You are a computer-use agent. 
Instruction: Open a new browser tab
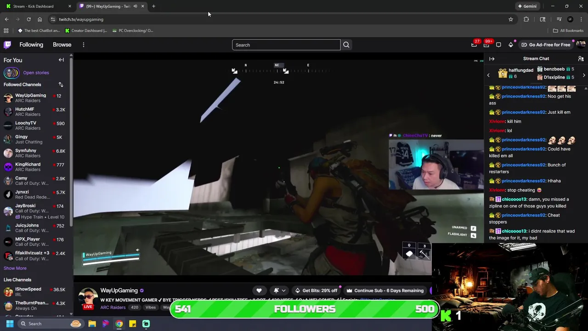pos(153,6)
